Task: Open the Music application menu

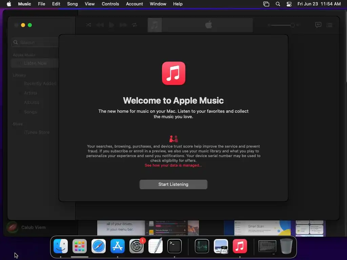Action: click(24, 4)
